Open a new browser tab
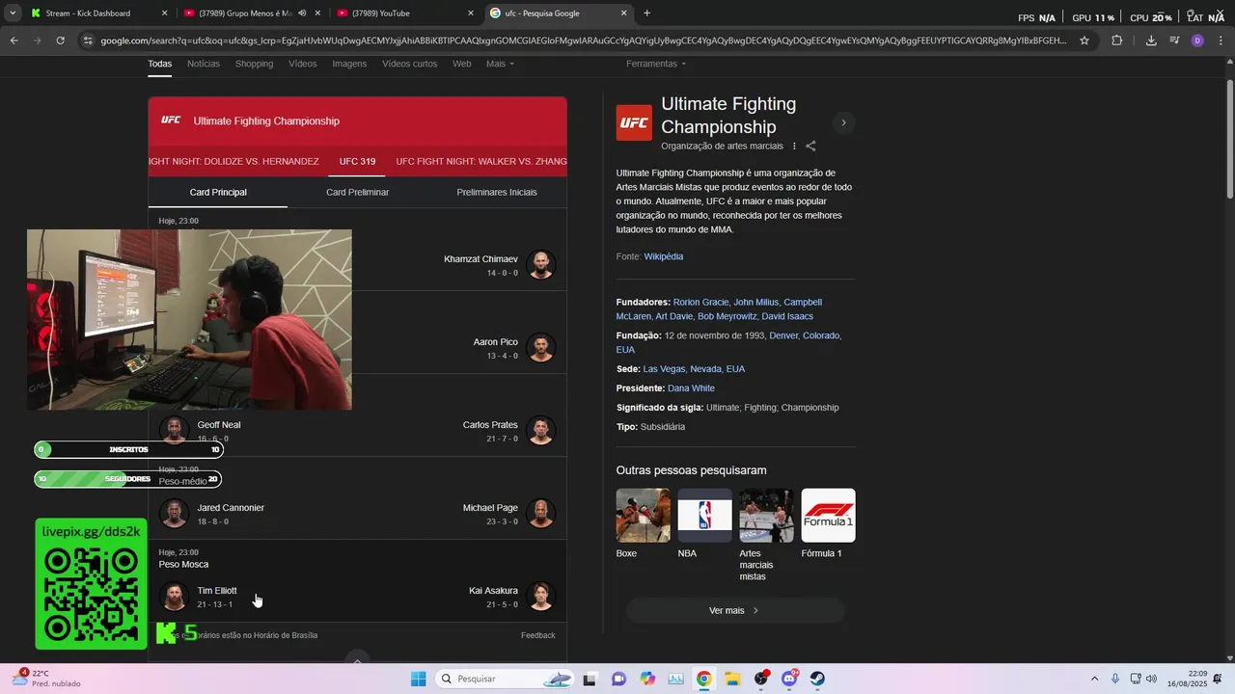The height and width of the screenshot is (694, 1235). (646, 13)
